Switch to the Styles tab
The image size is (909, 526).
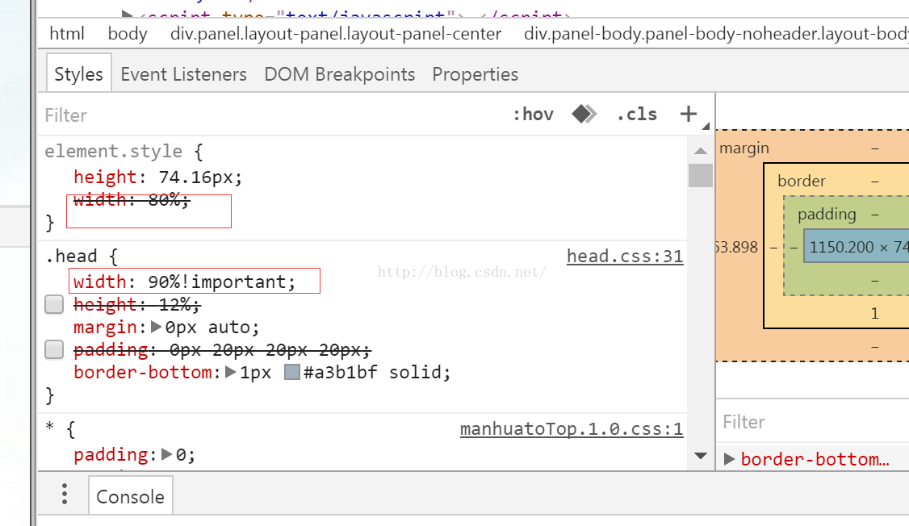tap(79, 74)
